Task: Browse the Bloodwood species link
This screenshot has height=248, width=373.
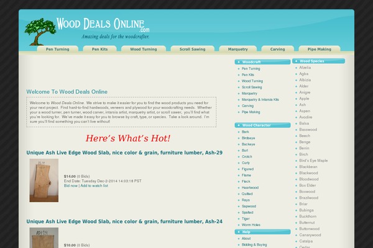Action: click(x=309, y=179)
